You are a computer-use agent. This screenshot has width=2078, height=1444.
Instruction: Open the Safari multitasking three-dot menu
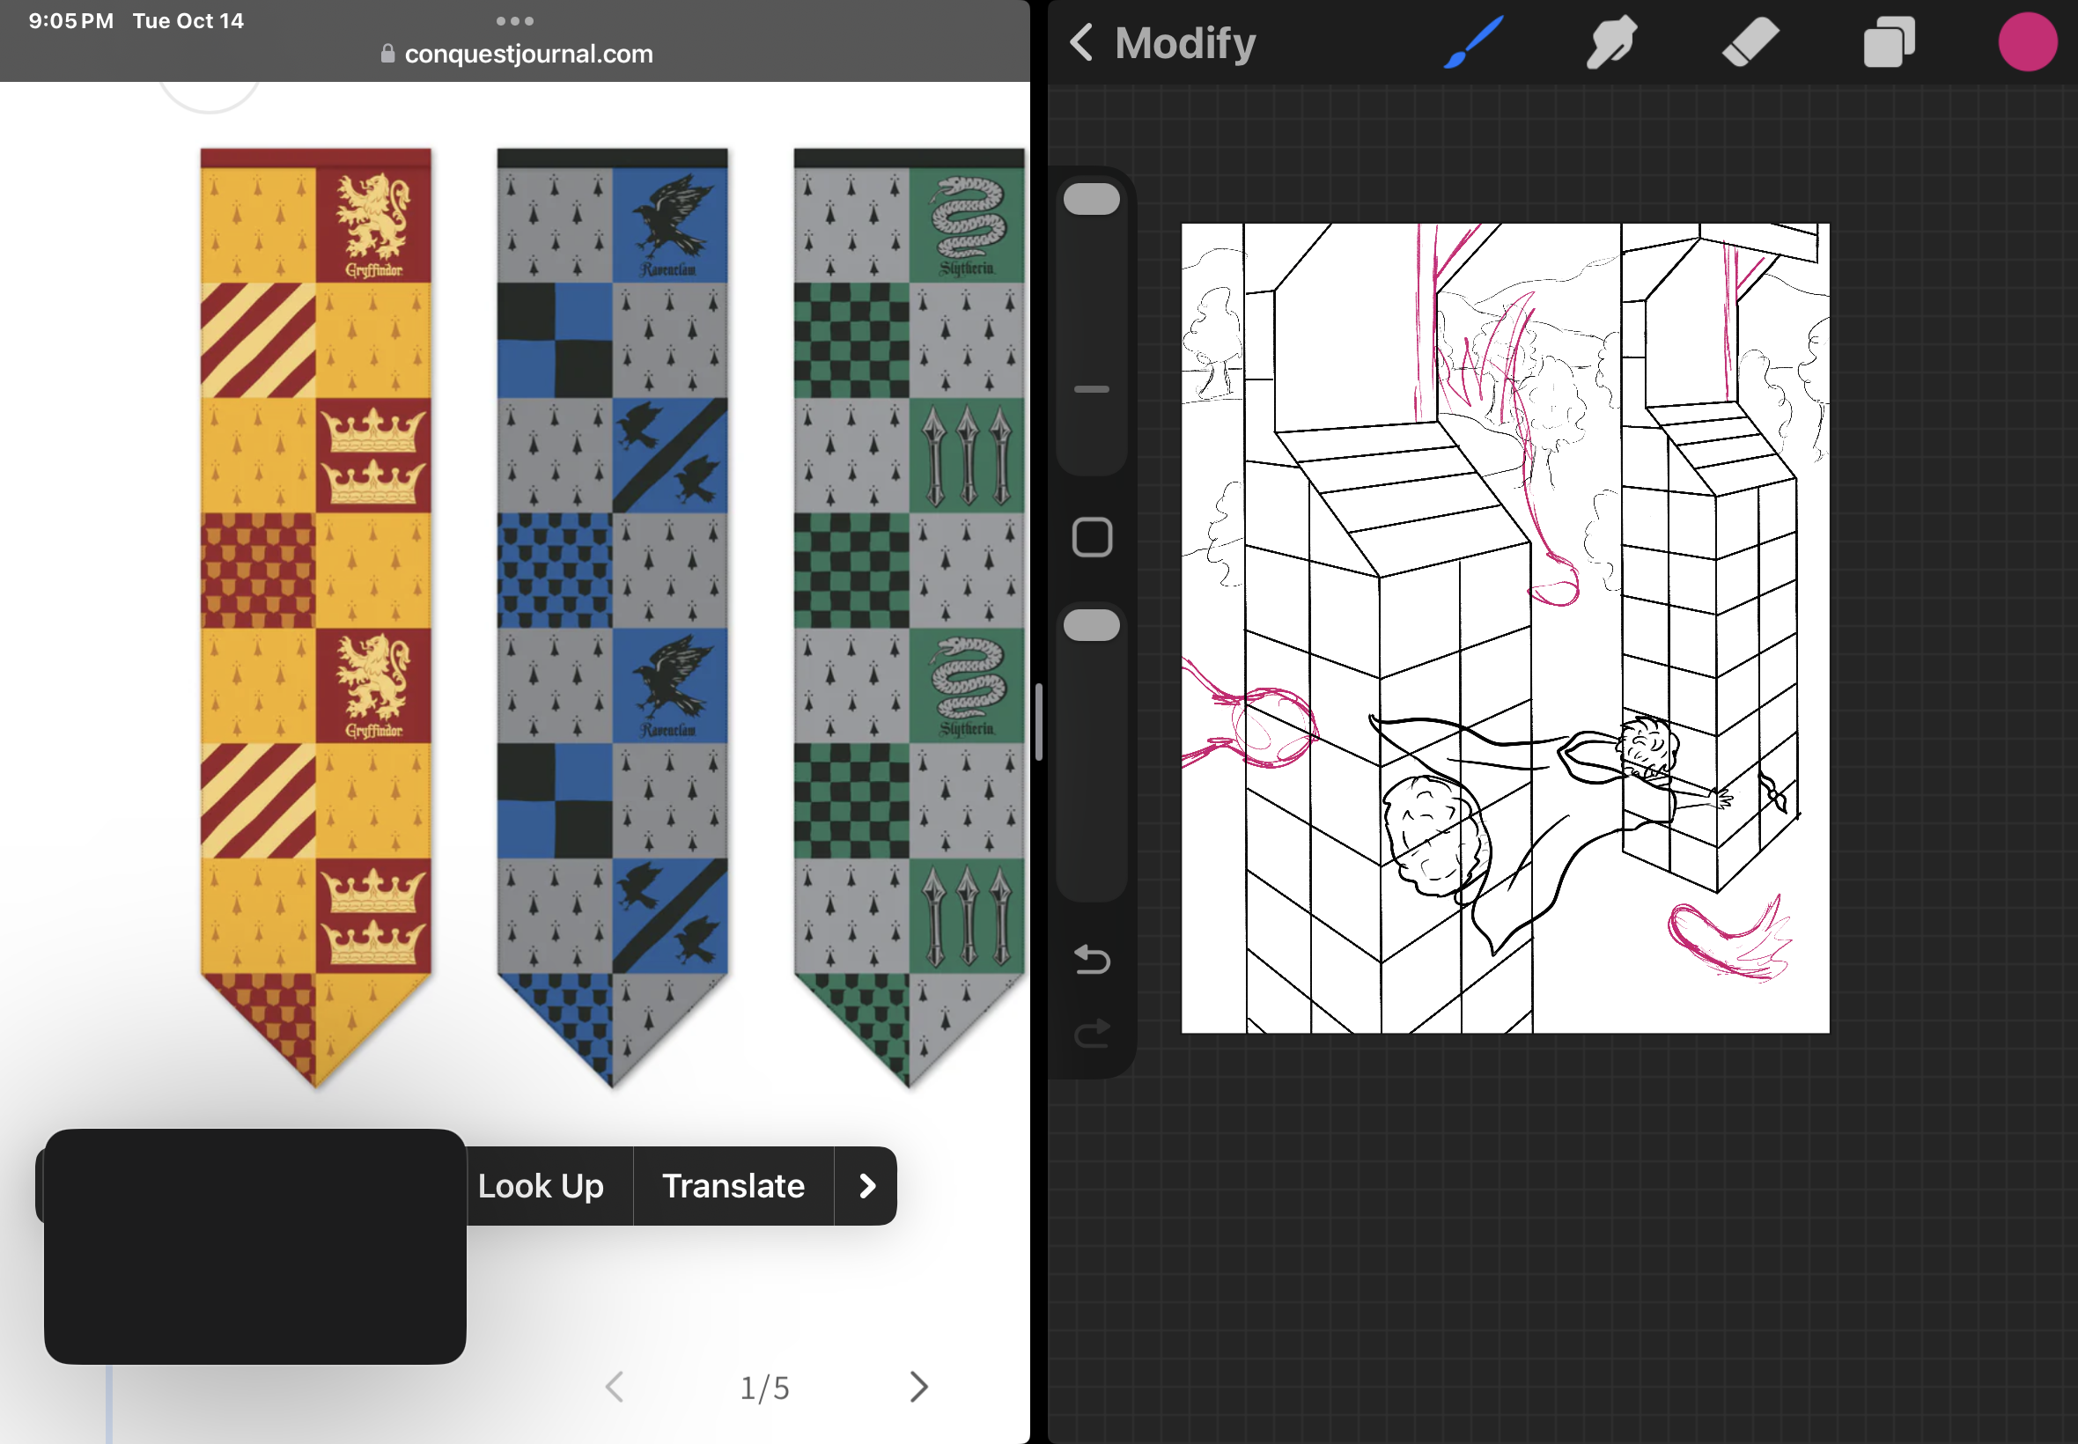tap(515, 21)
